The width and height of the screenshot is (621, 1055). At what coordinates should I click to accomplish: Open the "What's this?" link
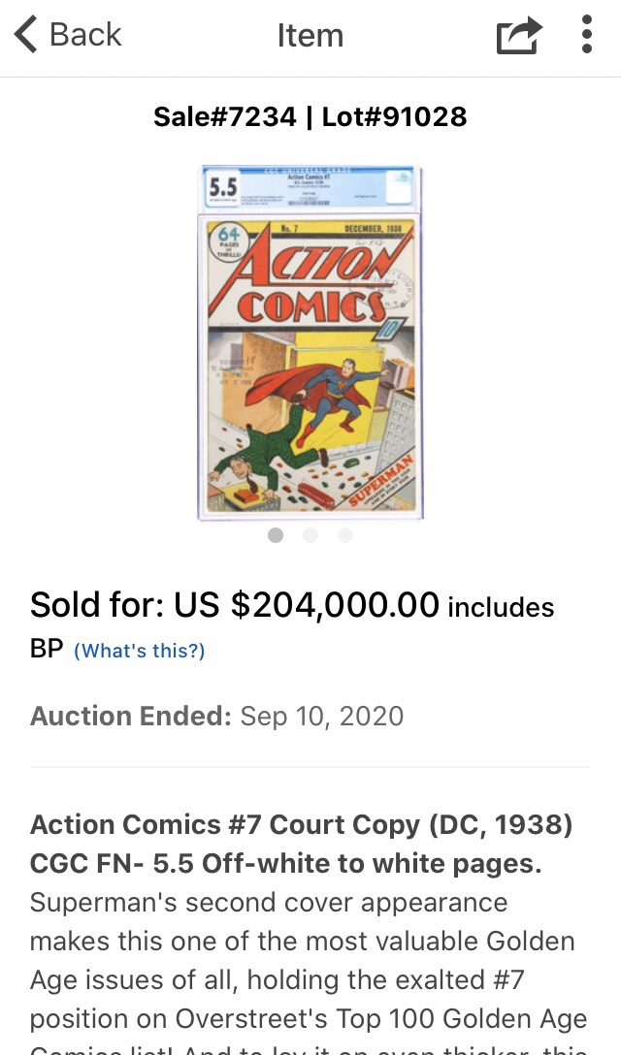point(140,651)
